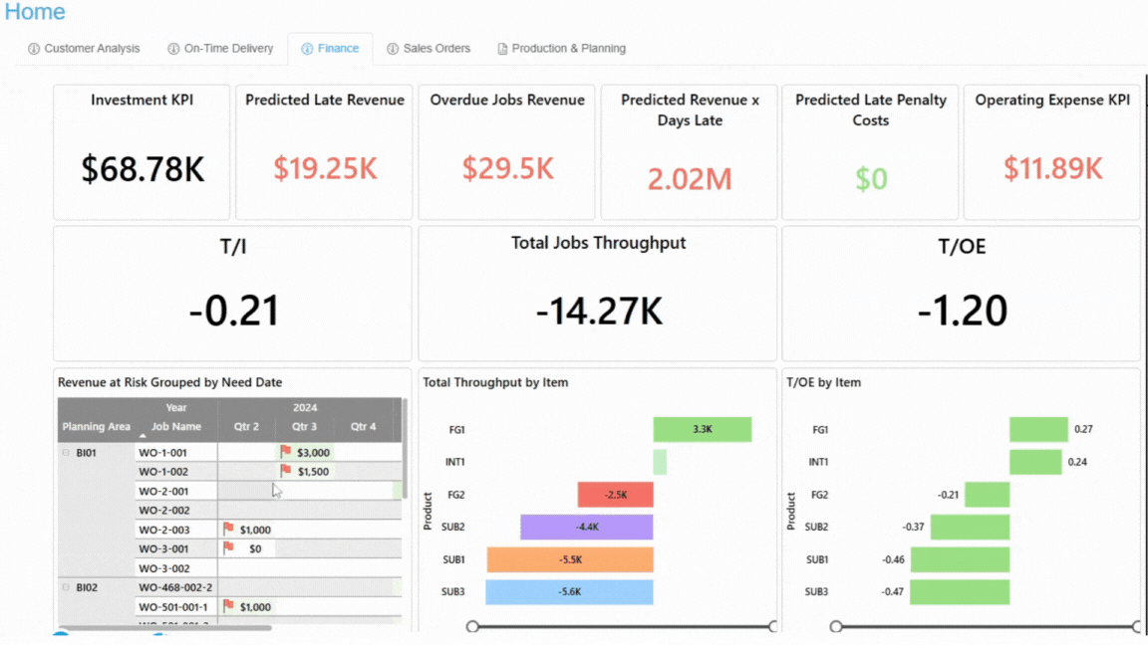This screenshot has width=1148, height=645.
Task: Click the flag icon beside WO-2-003's $1,000
Action: [x=227, y=527]
